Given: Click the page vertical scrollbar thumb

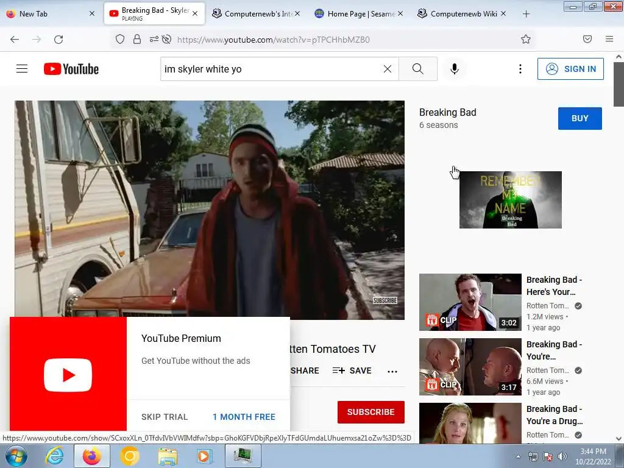Looking at the screenshot, I should 619,84.
